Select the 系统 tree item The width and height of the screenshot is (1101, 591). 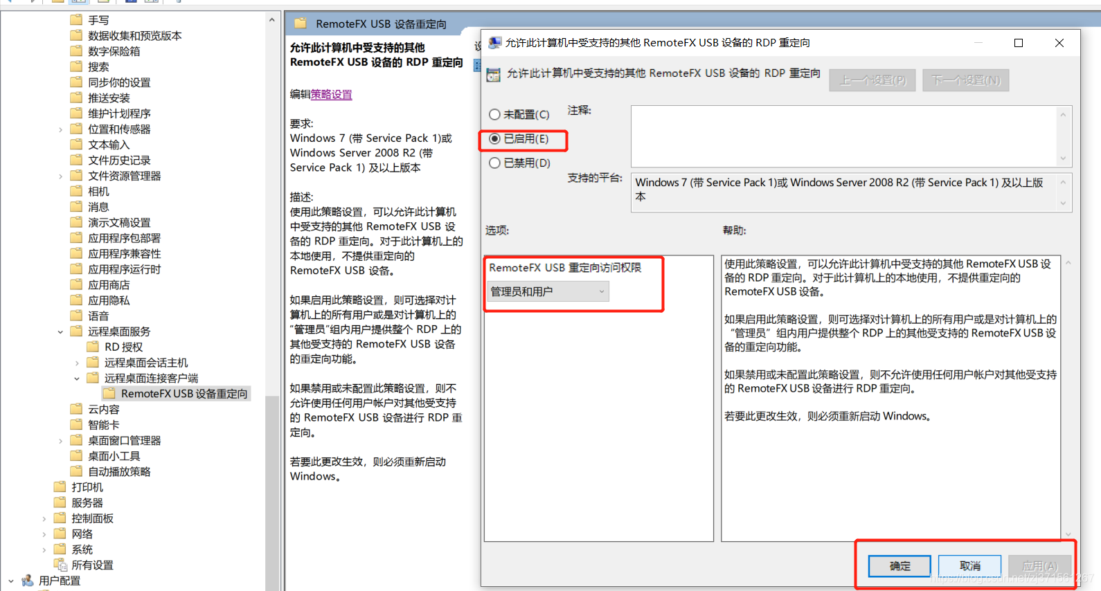pos(82,549)
